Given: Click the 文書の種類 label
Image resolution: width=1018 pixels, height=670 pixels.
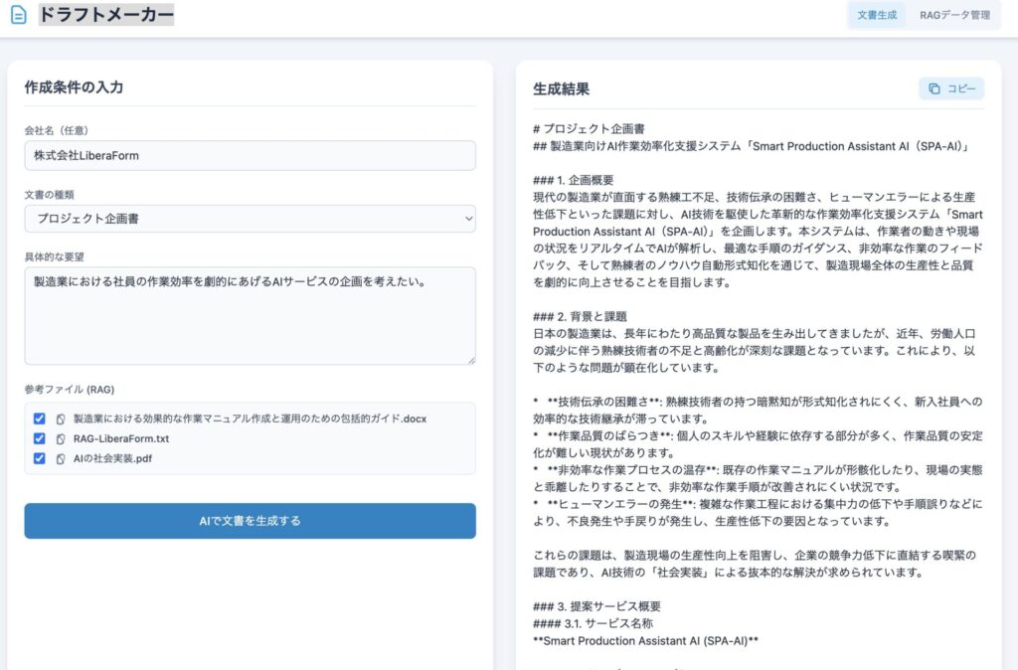Looking at the screenshot, I should coord(50,195).
